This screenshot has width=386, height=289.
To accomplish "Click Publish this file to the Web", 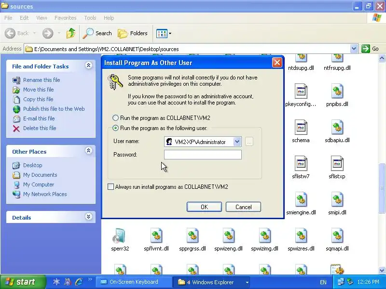I will pos(54,109).
